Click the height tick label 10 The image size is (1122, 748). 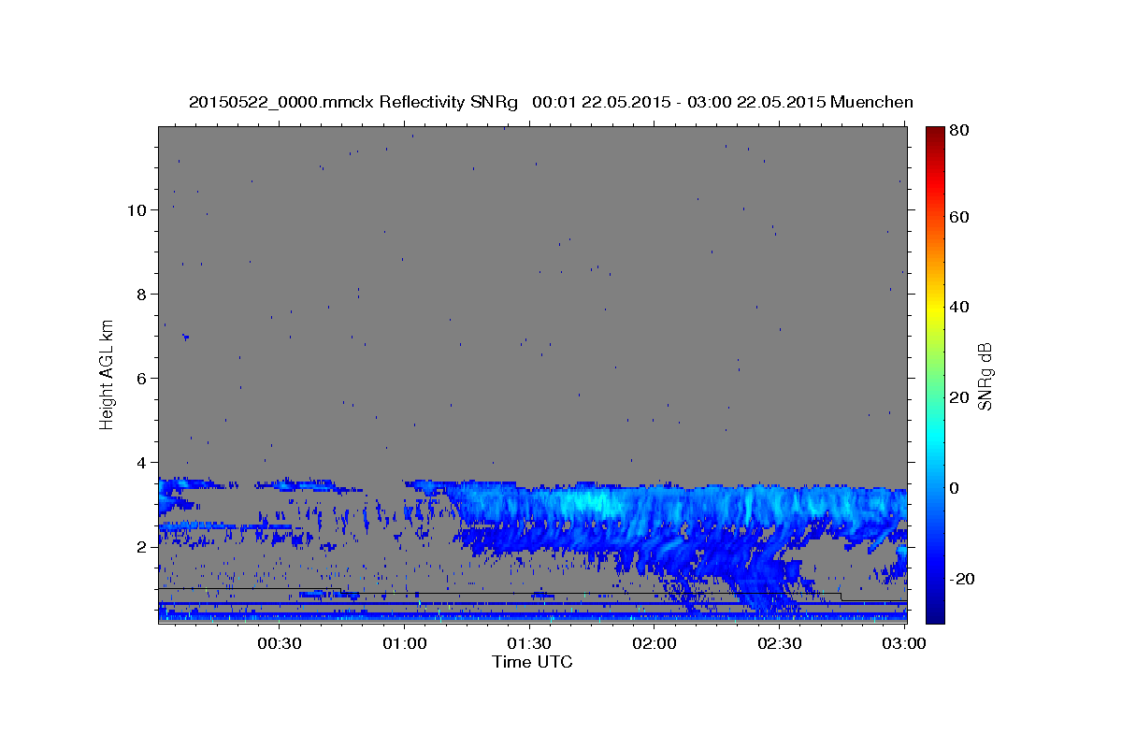click(x=136, y=210)
